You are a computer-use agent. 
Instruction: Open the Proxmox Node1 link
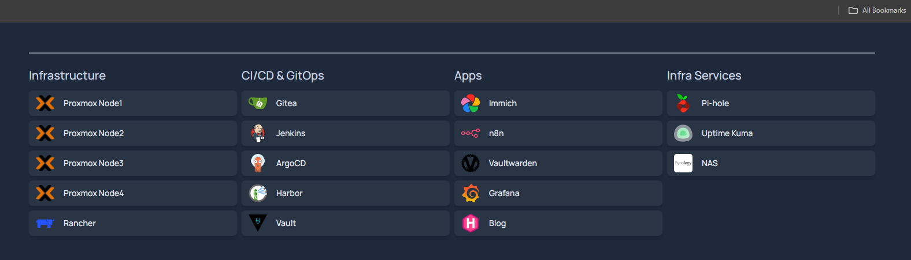coord(133,103)
